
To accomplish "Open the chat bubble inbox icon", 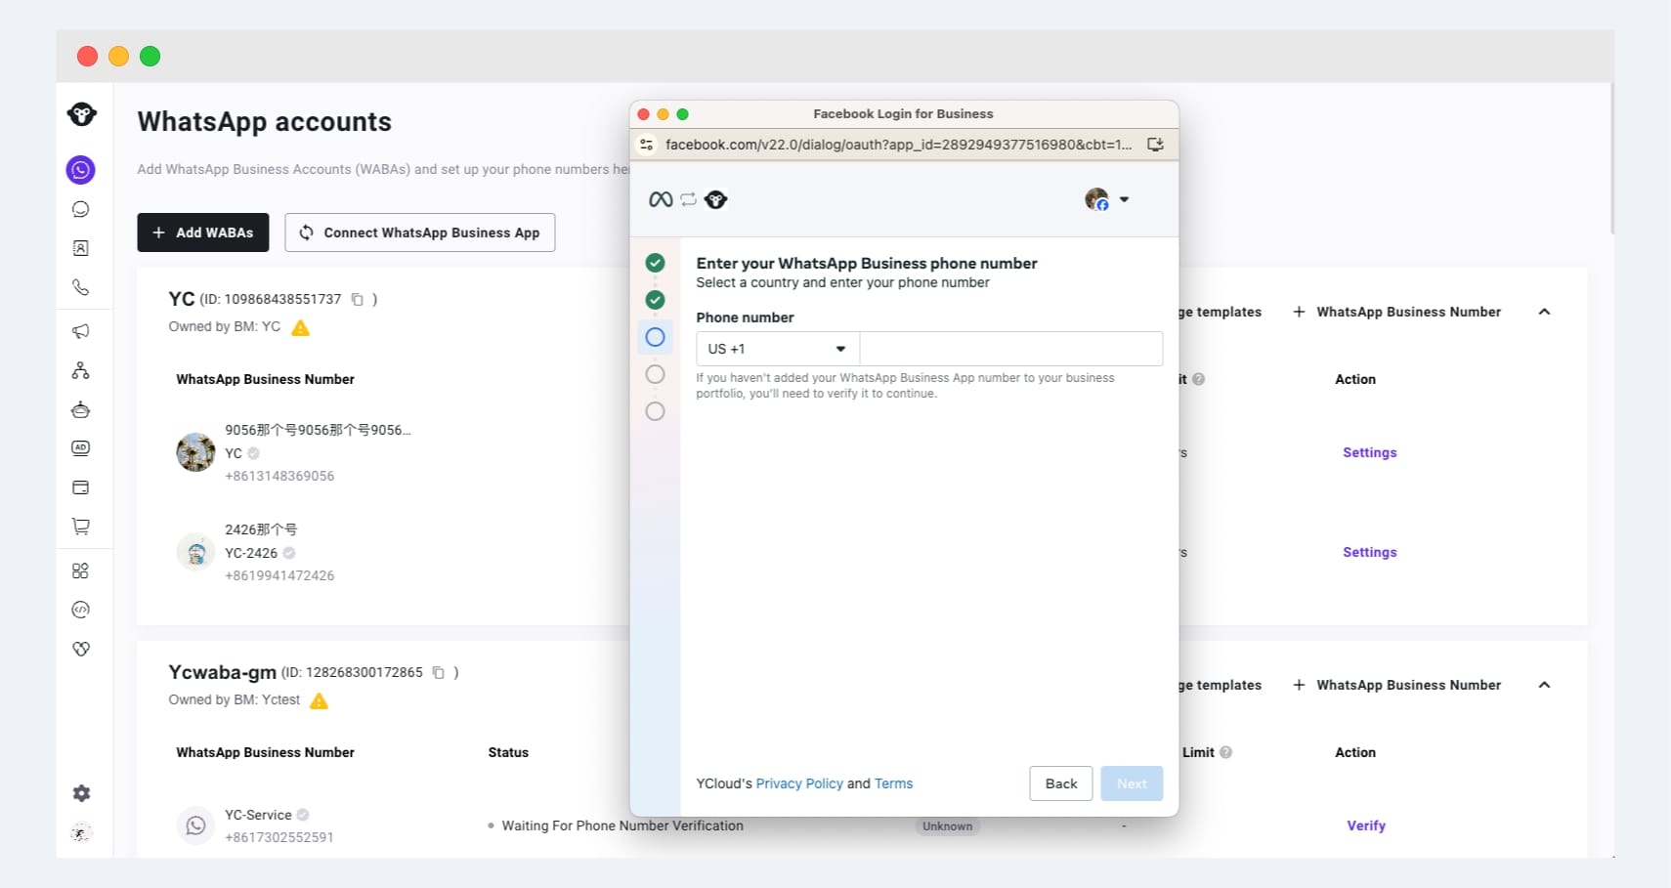I will 81,209.
